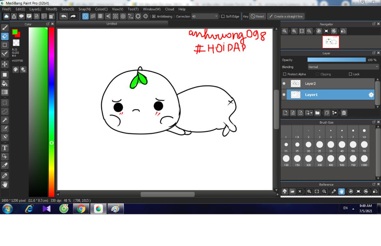Switch to the Untitled canvas tab
381x246 pixels.
pyautogui.click(x=112, y=24)
